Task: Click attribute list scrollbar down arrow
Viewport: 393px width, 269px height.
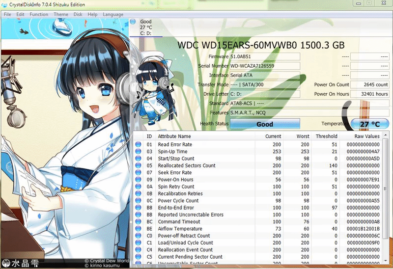Action: 386,261
